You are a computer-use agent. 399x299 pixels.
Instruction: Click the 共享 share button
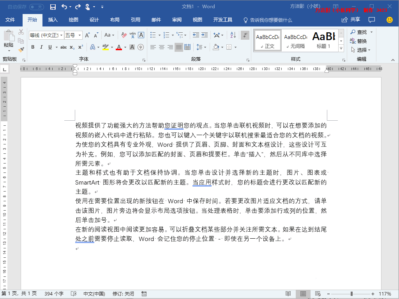(x=351, y=19)
